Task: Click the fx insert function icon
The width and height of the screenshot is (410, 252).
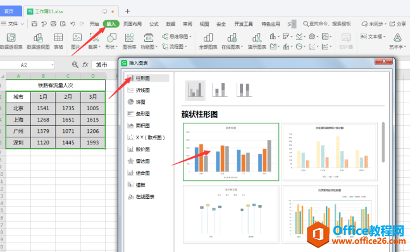Action: pos(85,65)
